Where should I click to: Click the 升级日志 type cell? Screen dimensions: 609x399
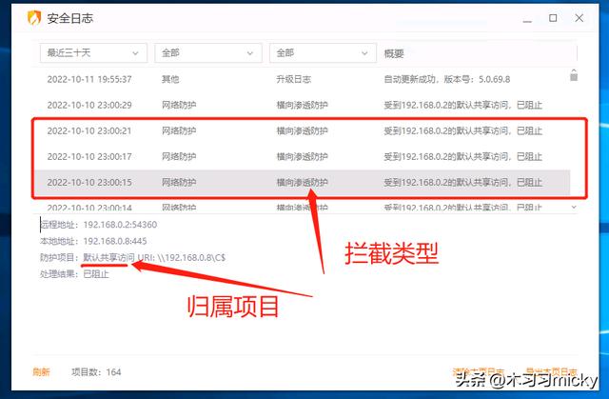[294, 79]
